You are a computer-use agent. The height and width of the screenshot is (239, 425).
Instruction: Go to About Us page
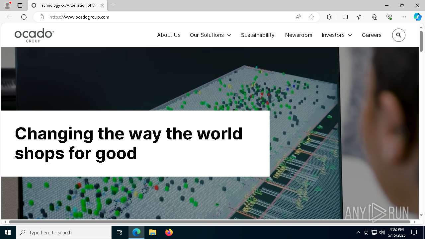[169, 35]
